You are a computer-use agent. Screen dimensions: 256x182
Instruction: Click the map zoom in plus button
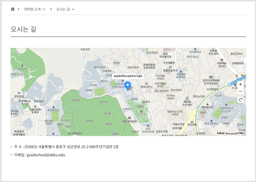241,84
